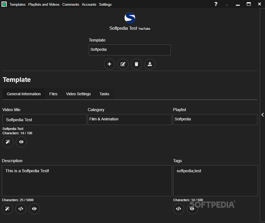Open the Template dropdown showing Softpedia
This screenshot has height=223, width=265.
(x=129, y=50)
